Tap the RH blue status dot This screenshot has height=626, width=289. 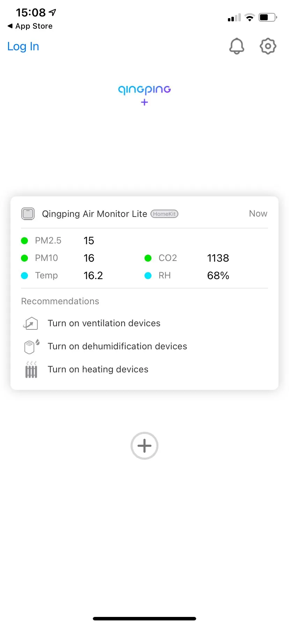[x=148, y=276]
